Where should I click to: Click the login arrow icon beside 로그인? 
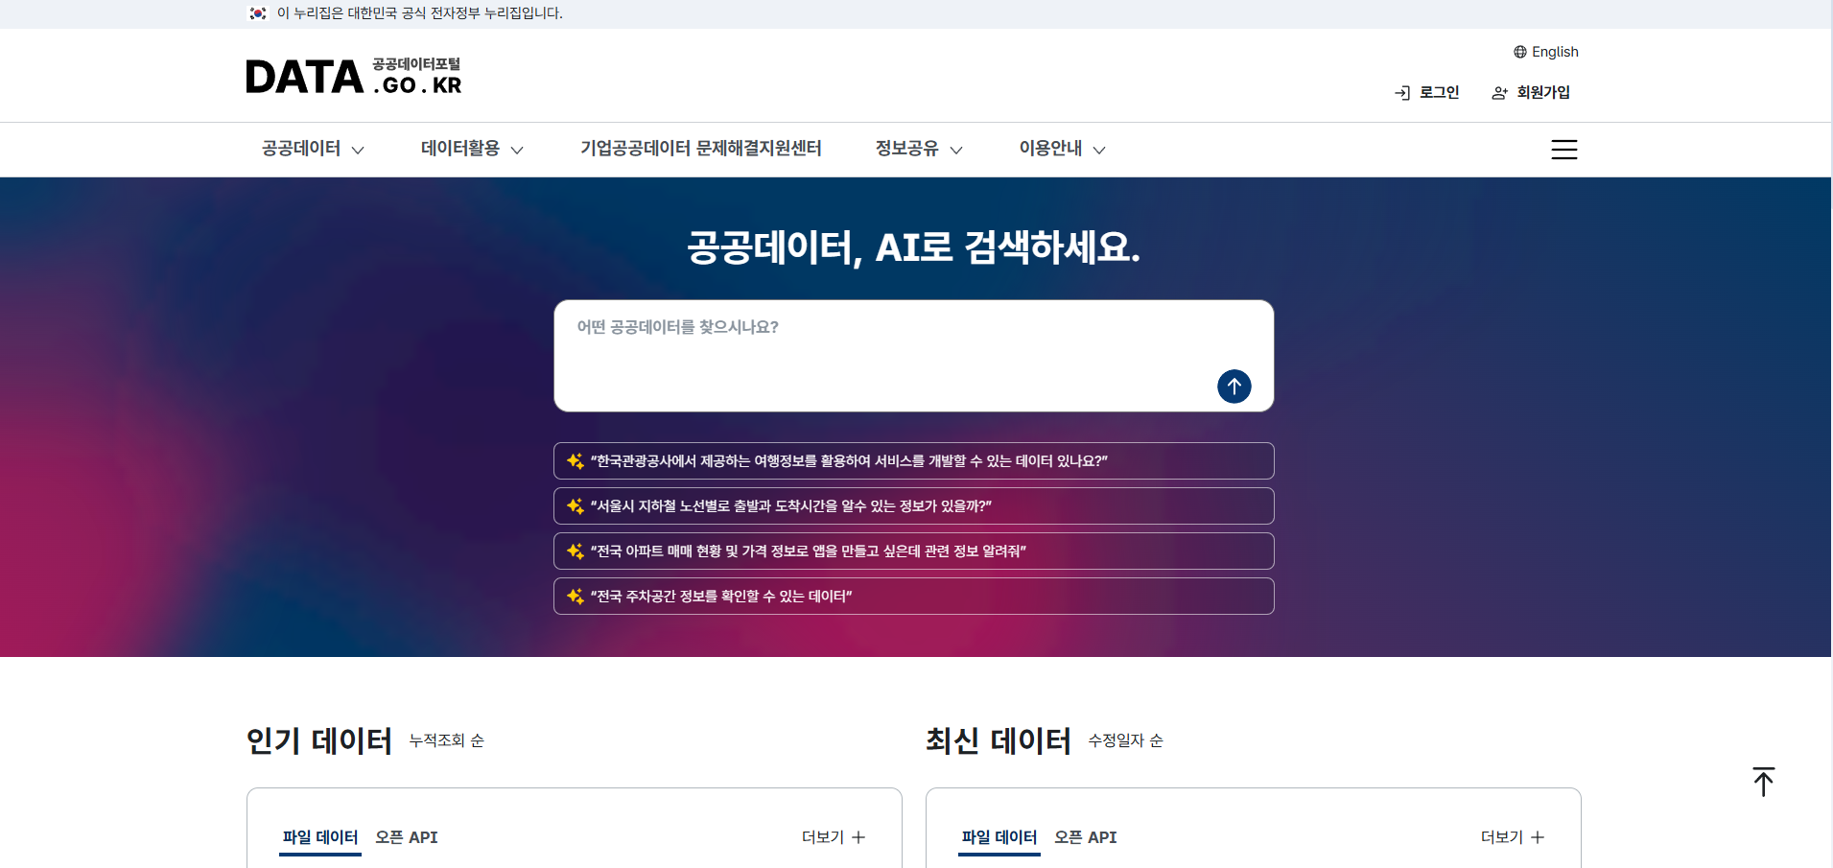(1402, 93)
